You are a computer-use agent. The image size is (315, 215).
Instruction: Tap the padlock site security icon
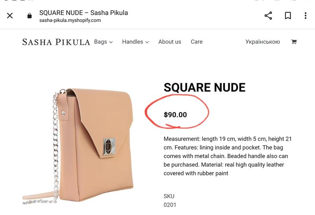(x=30, y=16)
